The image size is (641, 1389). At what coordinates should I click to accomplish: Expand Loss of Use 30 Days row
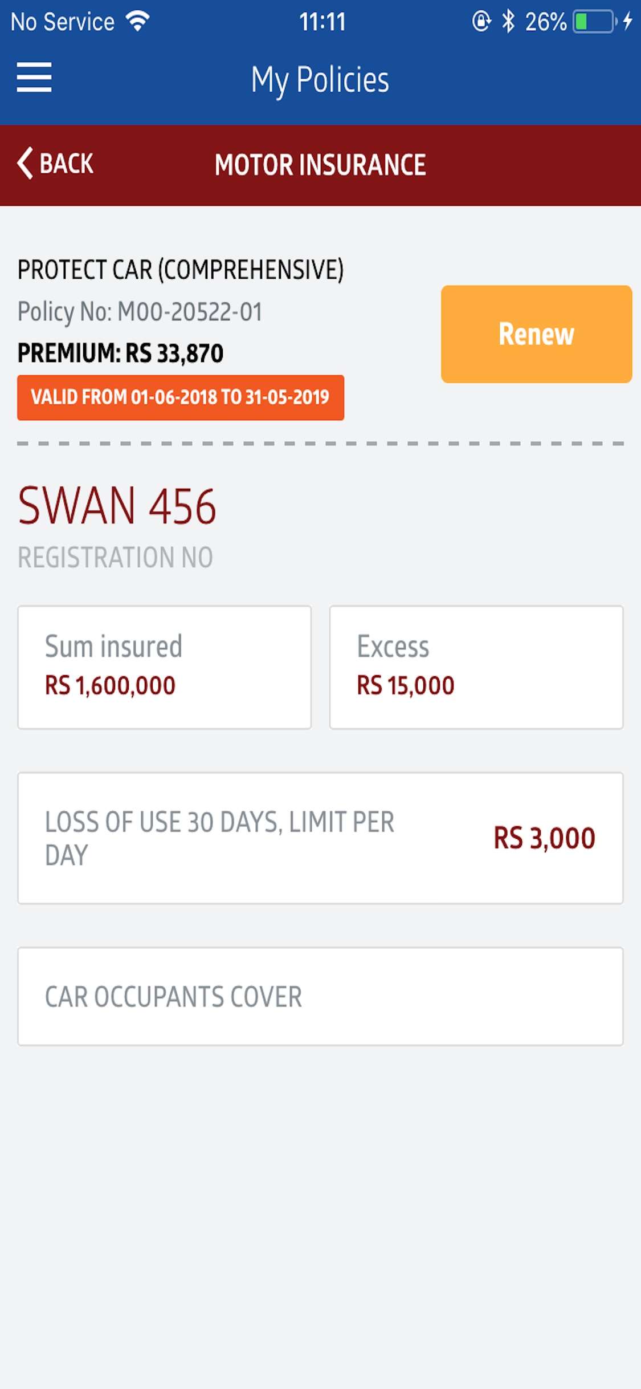(x=320, y=838)
